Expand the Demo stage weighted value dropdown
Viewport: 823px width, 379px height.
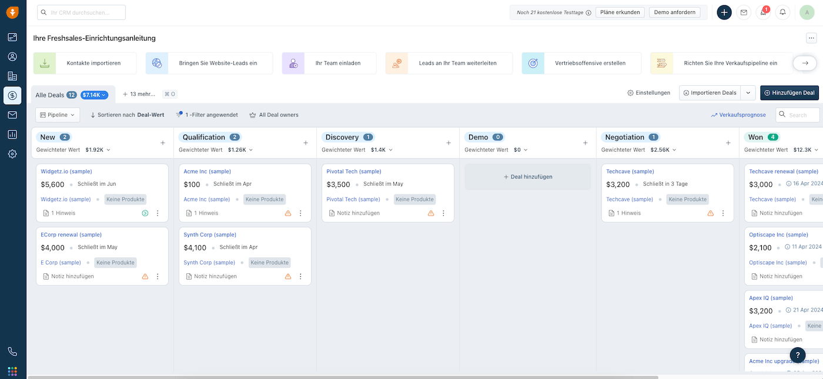coord(526,150)
